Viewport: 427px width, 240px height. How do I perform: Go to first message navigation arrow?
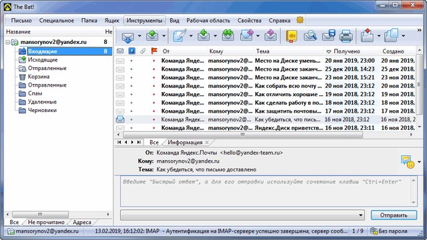tap(119, 142)
